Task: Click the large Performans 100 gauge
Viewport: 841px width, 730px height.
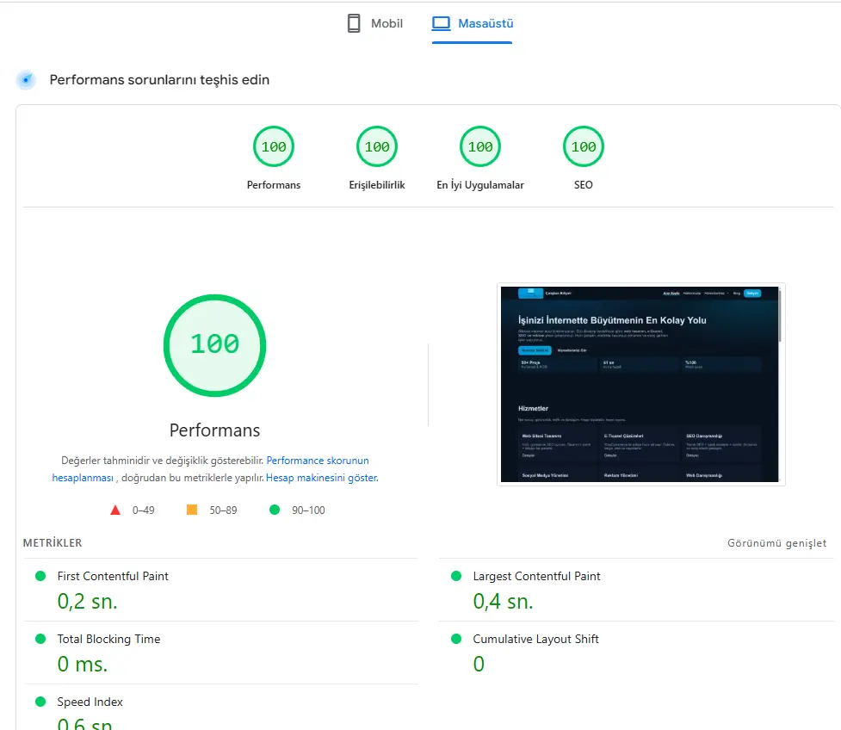Action: coord(214,345)
